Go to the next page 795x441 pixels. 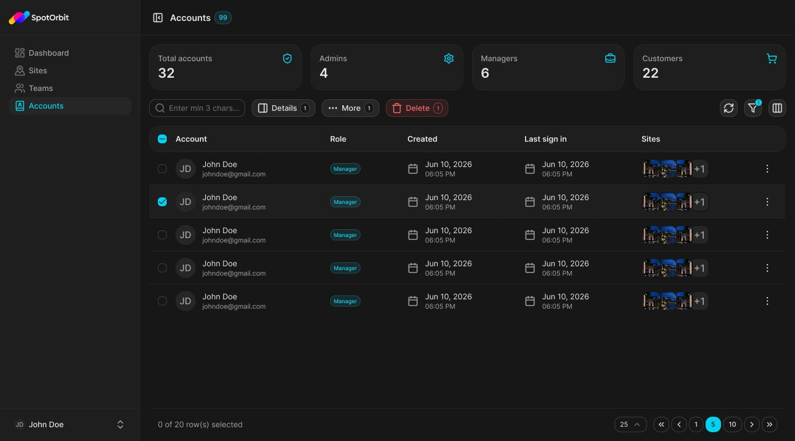point(752,424)
